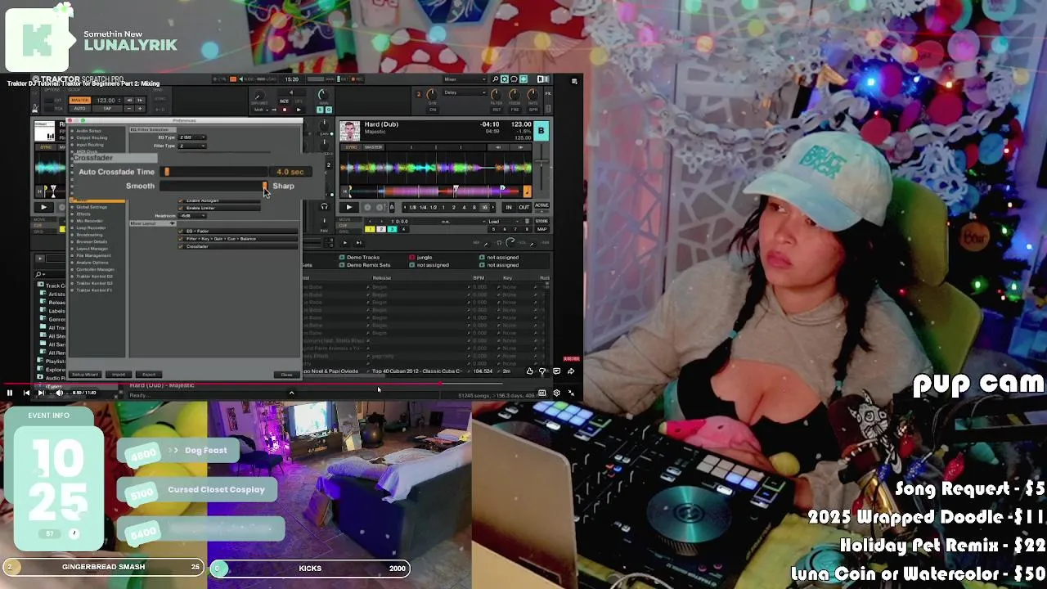Click the Setup Wizard button
1047x589 pixels.
[85, 375]
